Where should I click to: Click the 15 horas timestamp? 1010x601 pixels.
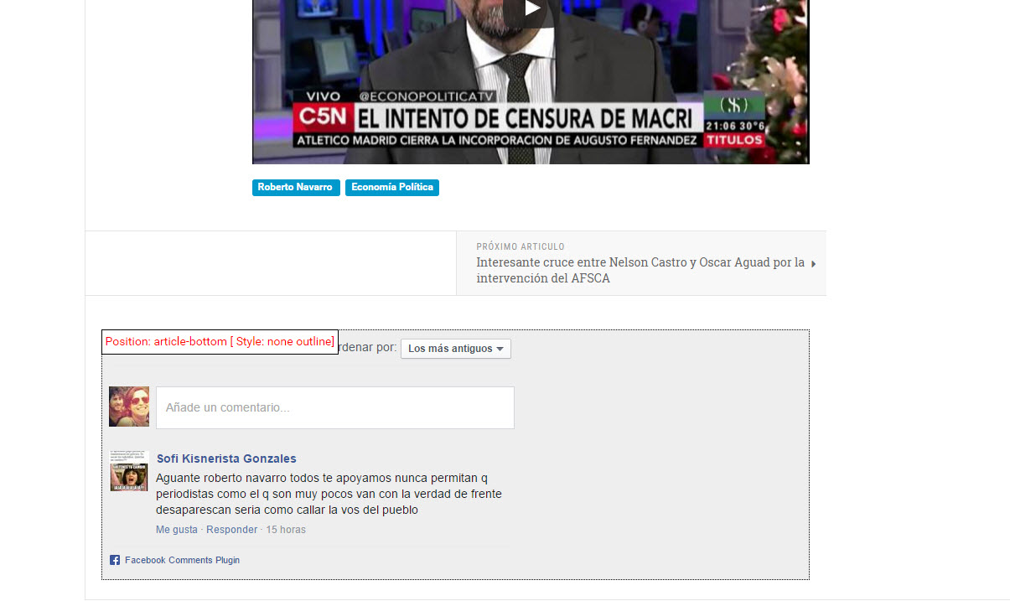click(x=286, y=530)
